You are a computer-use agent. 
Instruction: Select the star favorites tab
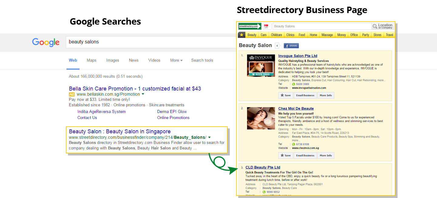coord(242,35)
